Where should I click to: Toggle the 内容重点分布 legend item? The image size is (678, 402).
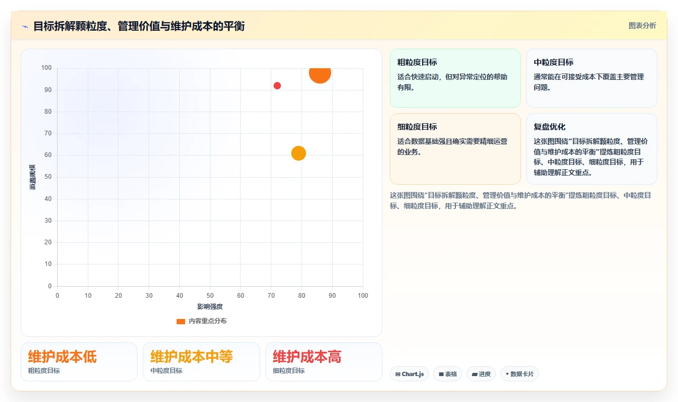click(x=201, y=321)
